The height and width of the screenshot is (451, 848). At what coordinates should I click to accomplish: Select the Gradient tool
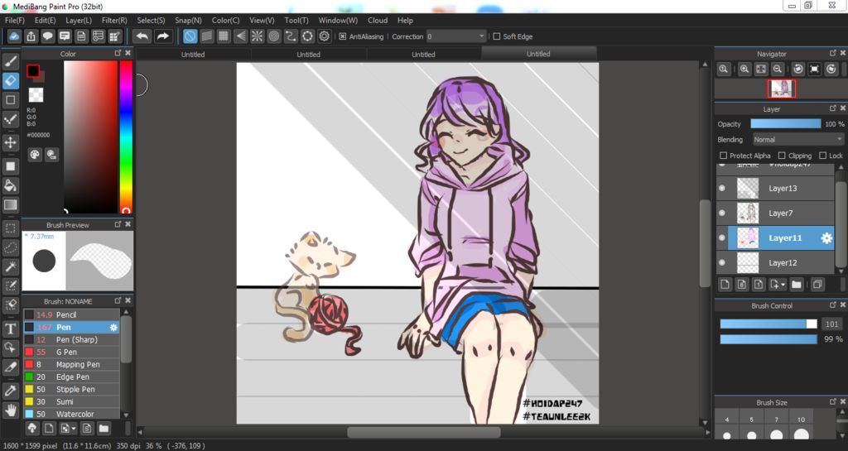(x=10, y=204)
